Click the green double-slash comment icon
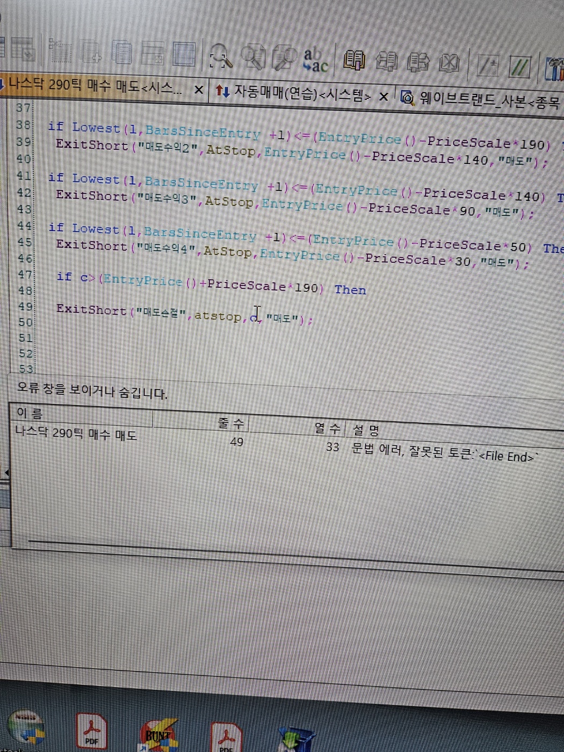This screenshot has height=752, width=564. click(518, 66)
